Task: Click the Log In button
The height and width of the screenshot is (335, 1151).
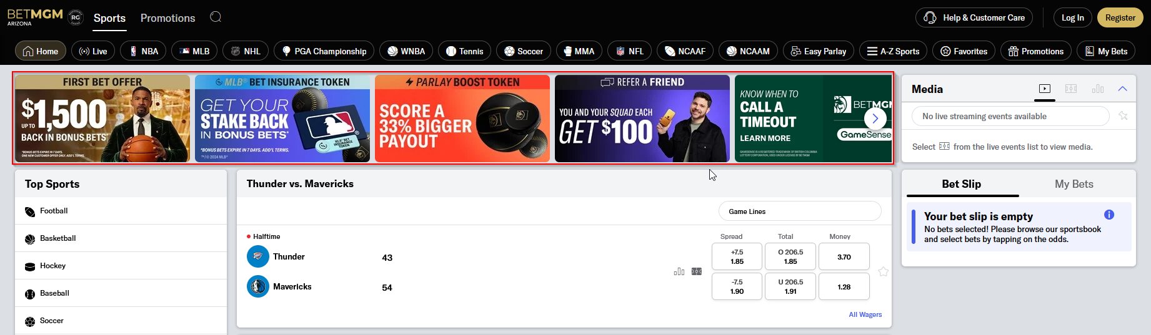Action: pos(1073,17)
